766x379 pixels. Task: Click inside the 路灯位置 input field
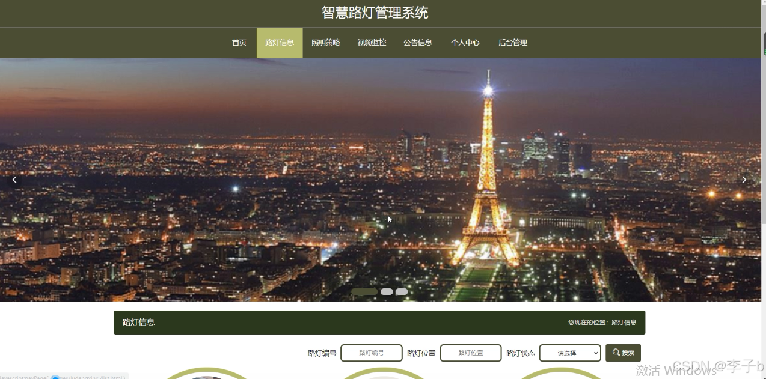pyautogui.click(x=471, y=353)
